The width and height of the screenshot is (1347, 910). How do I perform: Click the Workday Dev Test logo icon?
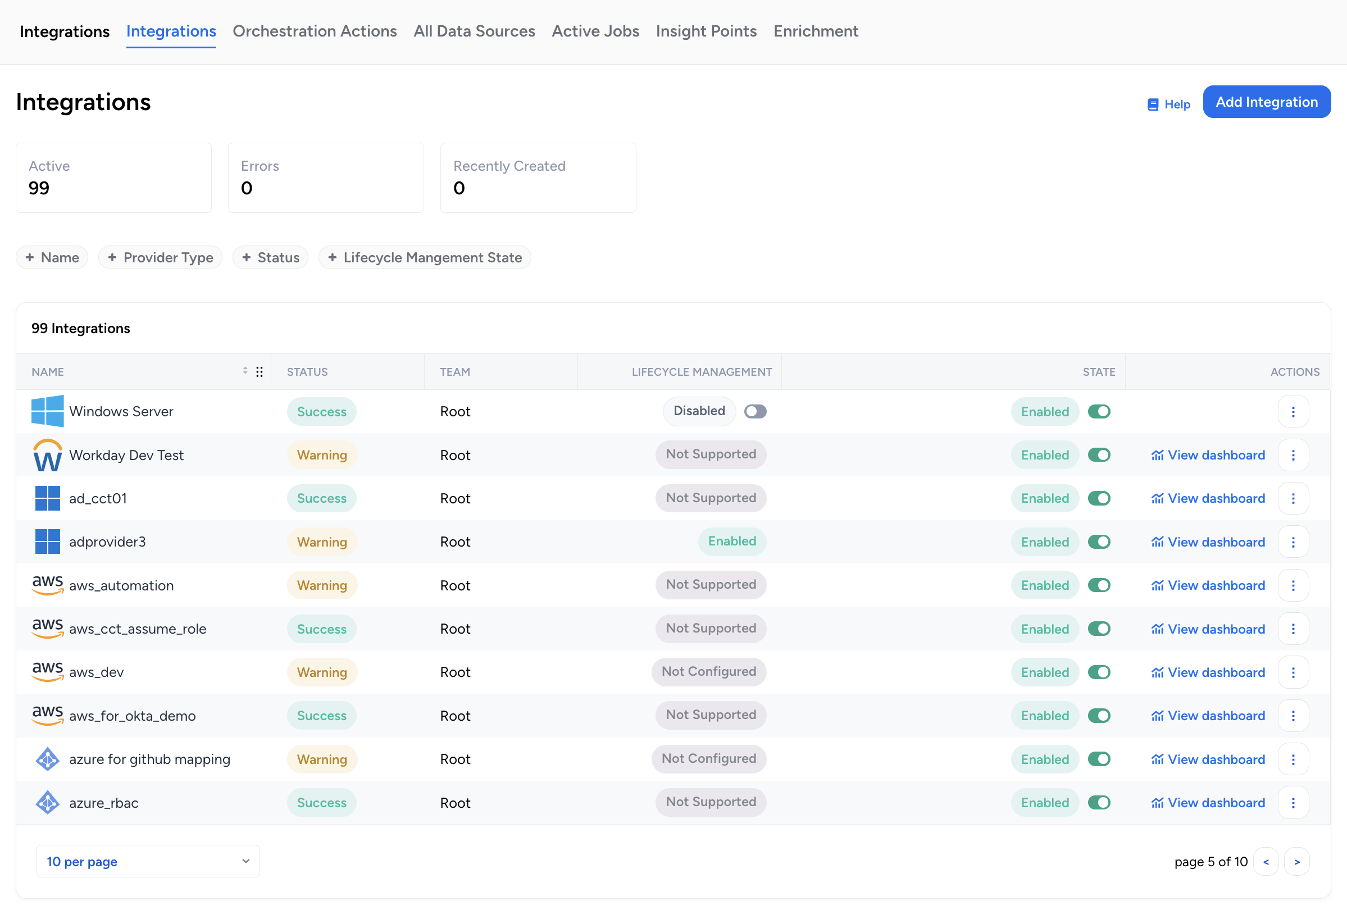coord(48,455)
